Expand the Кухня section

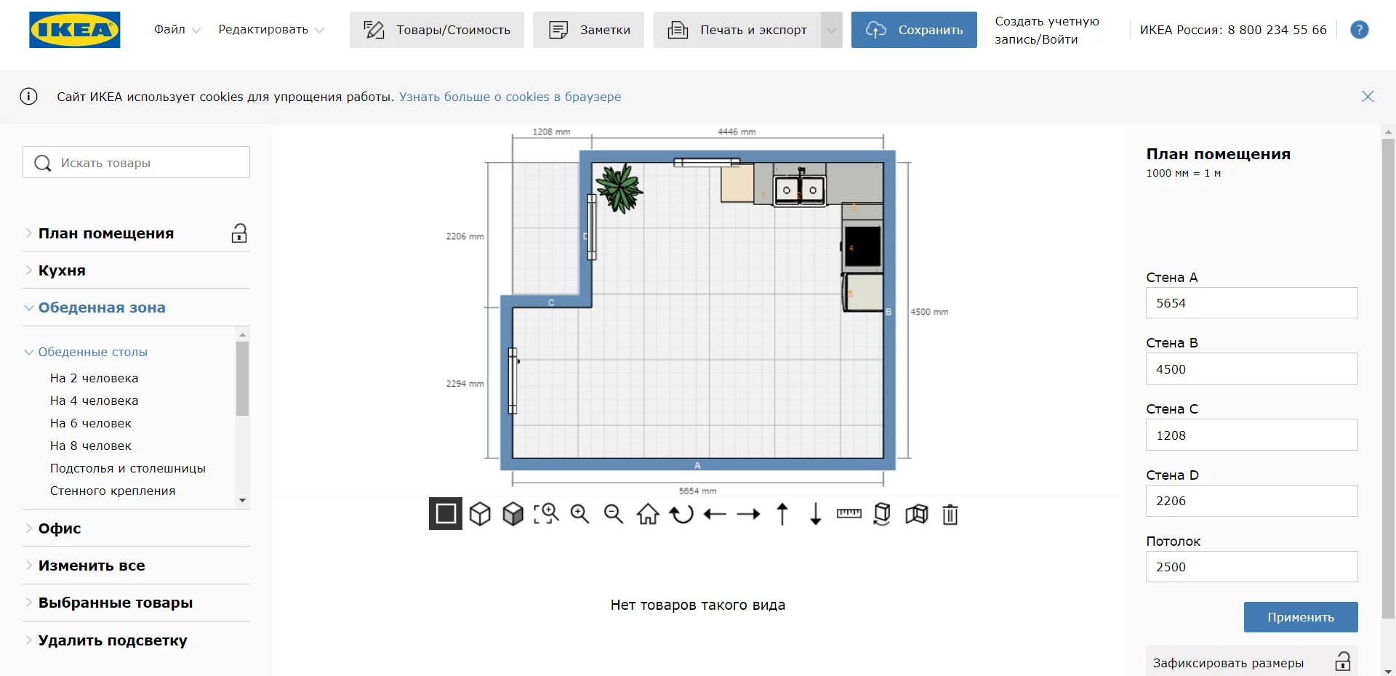point(62,270)
